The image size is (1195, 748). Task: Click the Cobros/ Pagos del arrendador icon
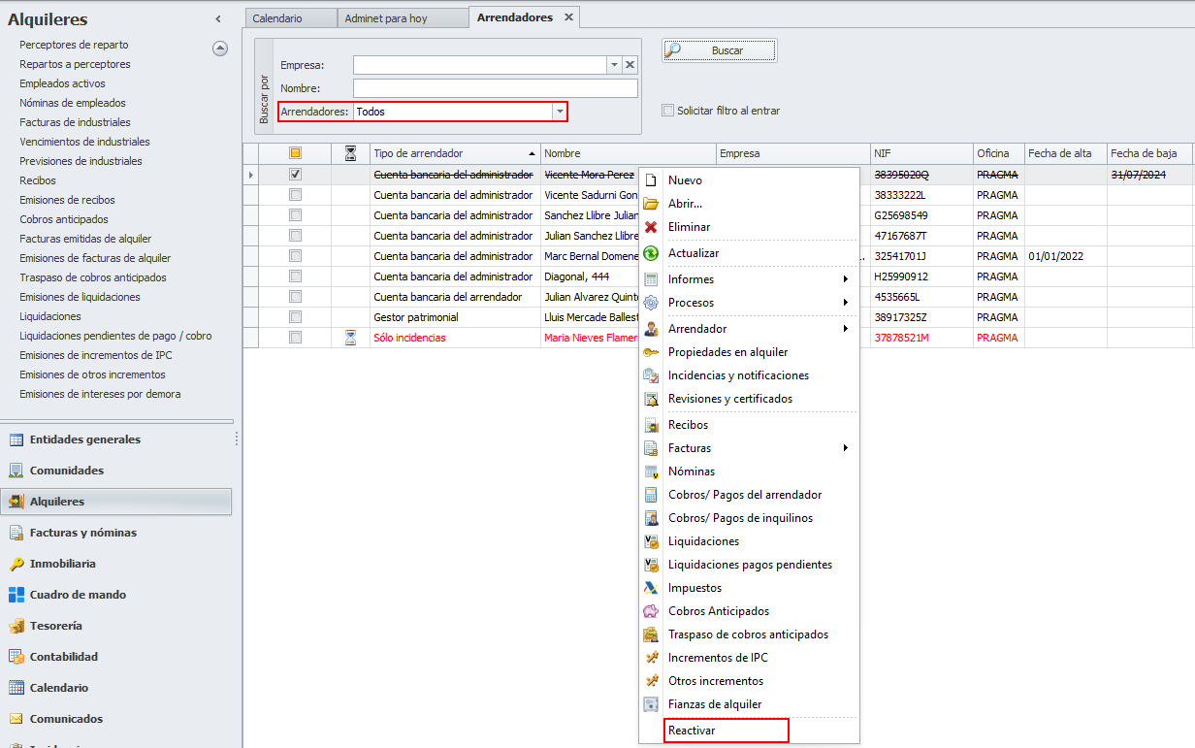tap(652, 495)
